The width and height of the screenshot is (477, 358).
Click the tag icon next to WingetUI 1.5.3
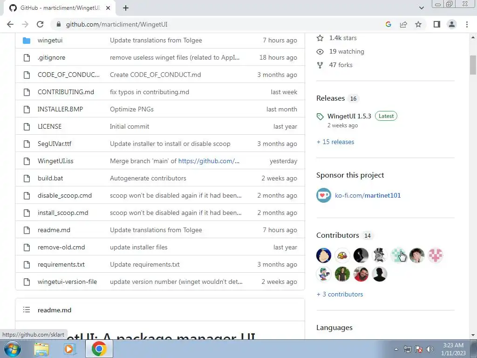(x=320, y=116)
